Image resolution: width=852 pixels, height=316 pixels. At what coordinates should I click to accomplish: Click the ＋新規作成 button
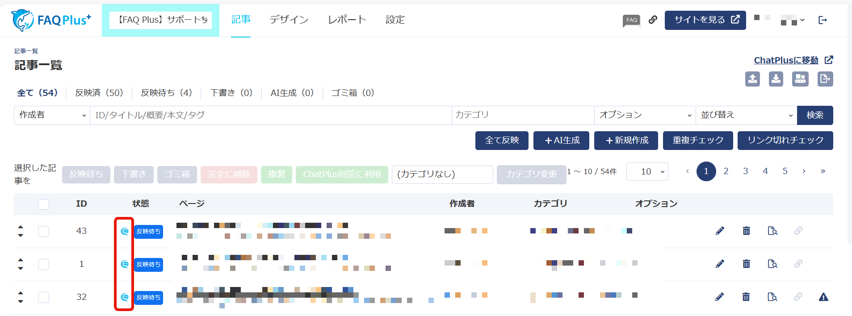(x=626, y=141)
